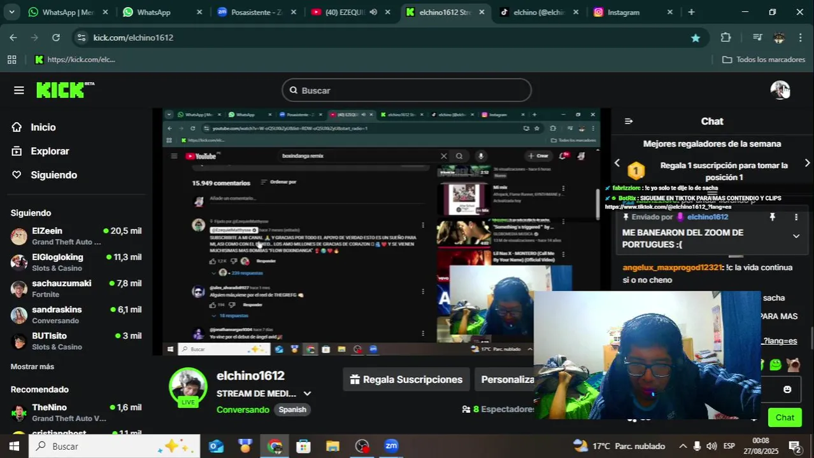Click the Windows taskbar search box
The height and width of the screenshot is (458, 814).
(x=115, y=446)
